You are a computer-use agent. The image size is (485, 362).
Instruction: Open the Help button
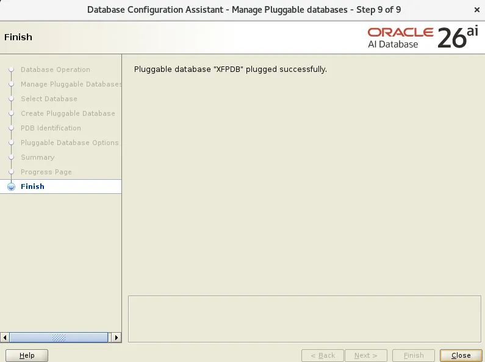point(27,355)
